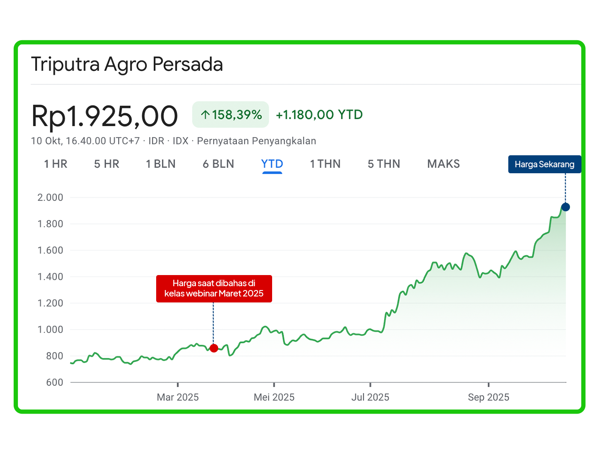The image size is (599, 462).
Task: Choose the 1 BLN range tab
Action: point(160,164)
